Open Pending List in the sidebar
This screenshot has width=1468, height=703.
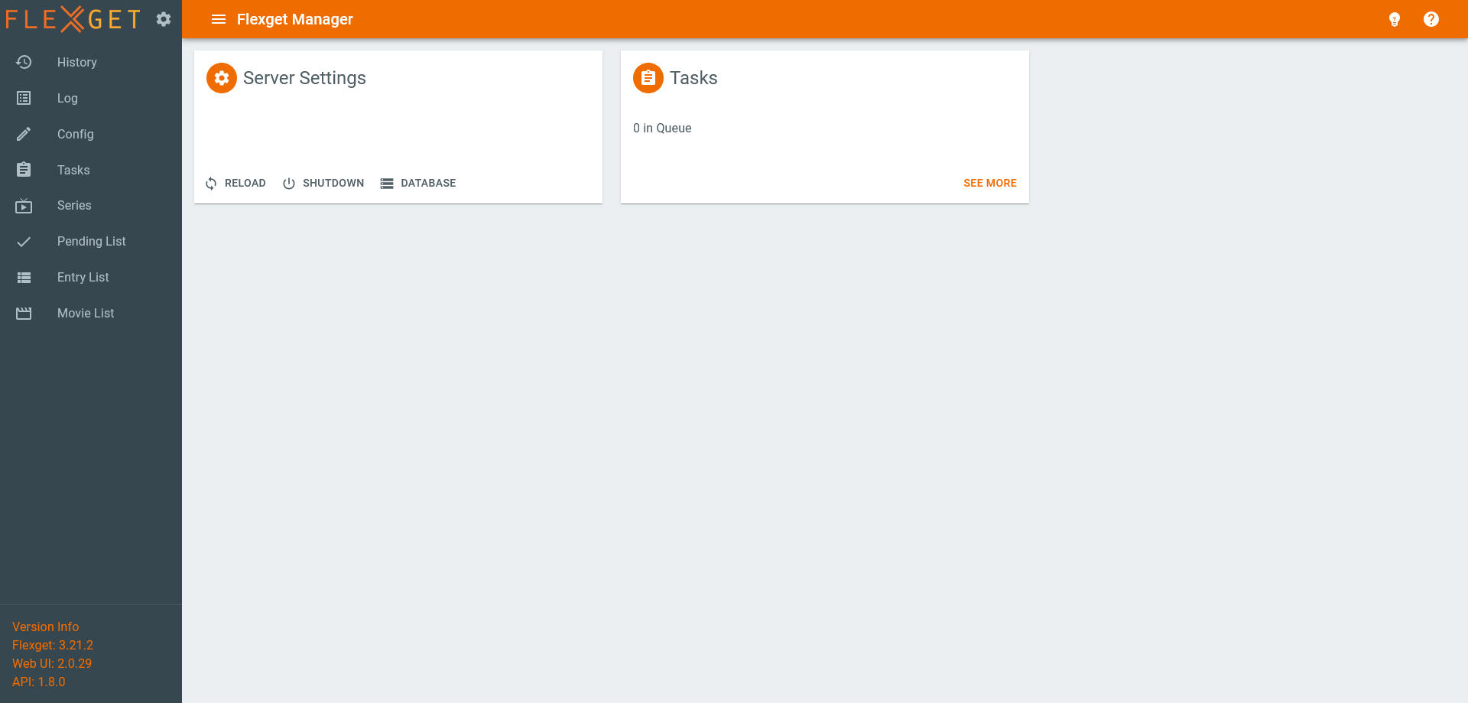pyautogui.click(x=91, y=241)
